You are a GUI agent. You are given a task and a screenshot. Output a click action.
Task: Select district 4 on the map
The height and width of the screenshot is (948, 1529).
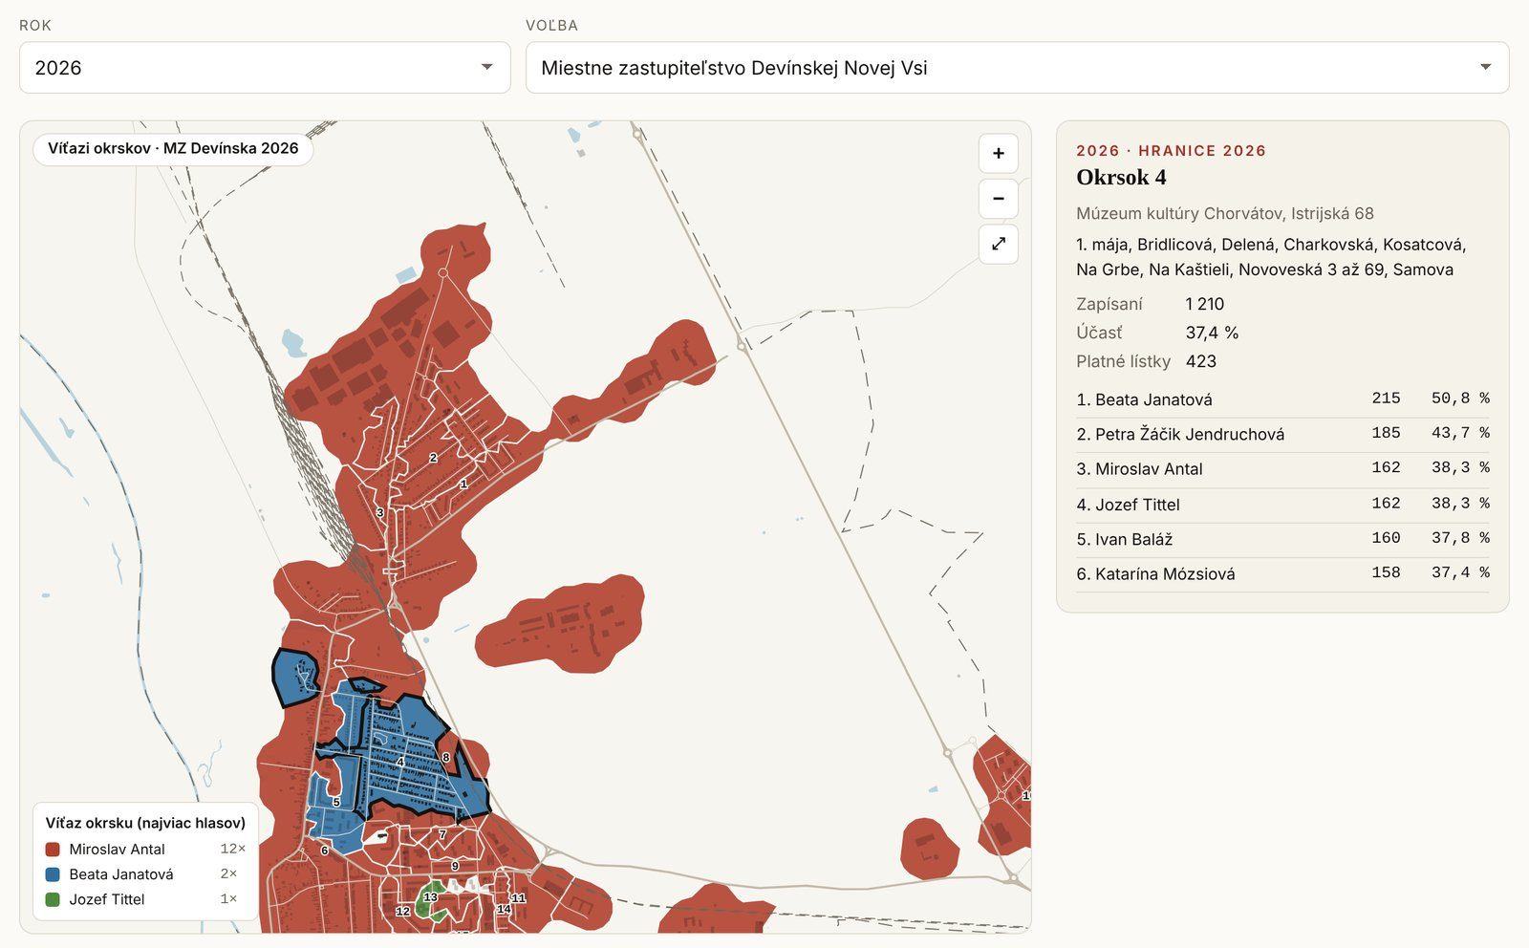[399, 762]
